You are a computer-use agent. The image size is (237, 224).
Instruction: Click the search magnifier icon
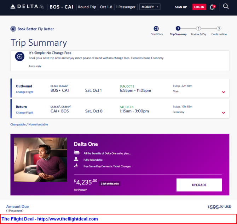pyautogui.click(x=226, y=6)
